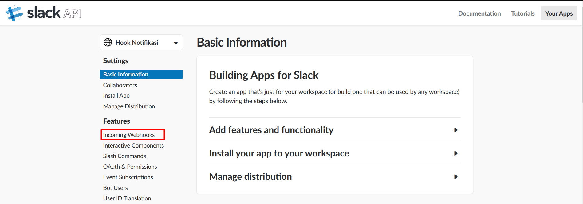This screenshot has width=583, height=204.
Task: Click the globe icon beside Hook Notifikasi
Action: tap(108, 42)
